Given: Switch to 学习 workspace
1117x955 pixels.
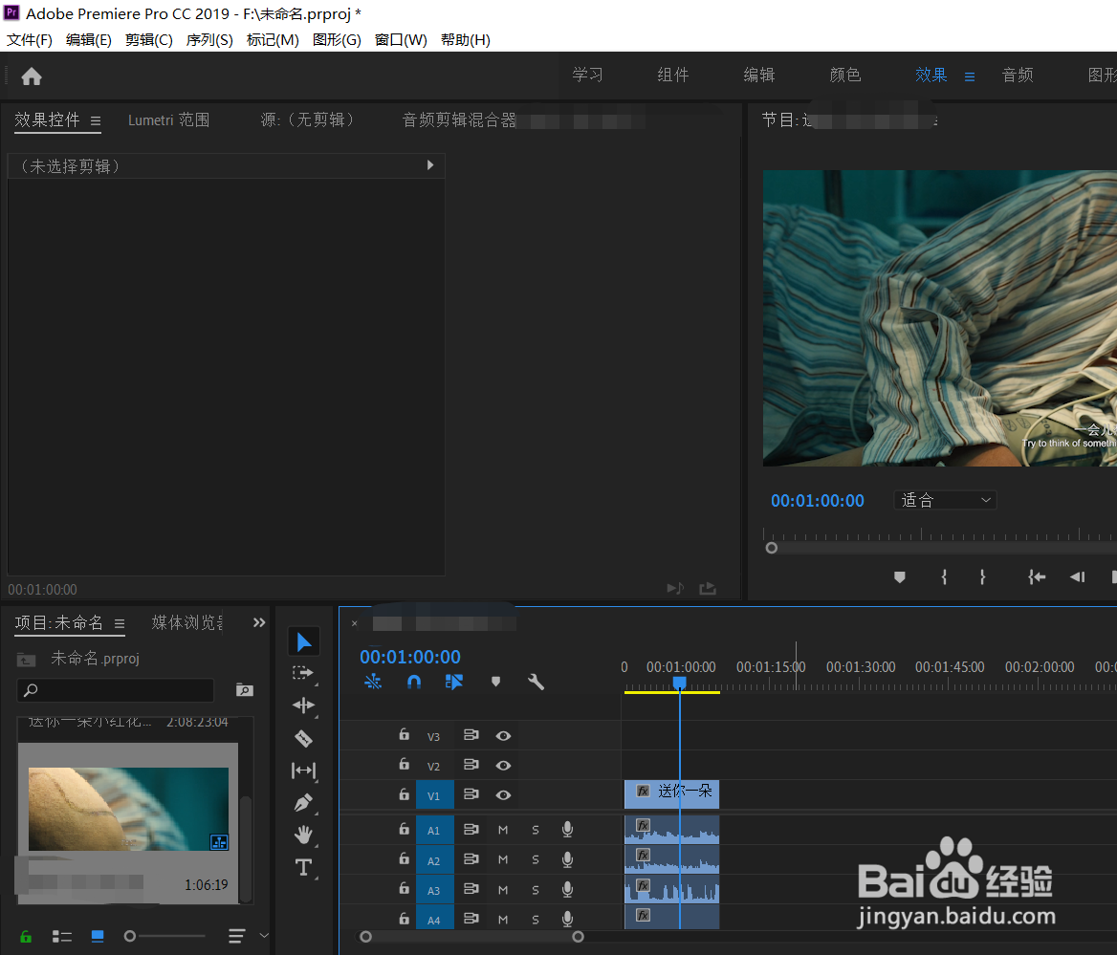Looking at the screenshot, I should pyautogui.click(x=588, y=75).
